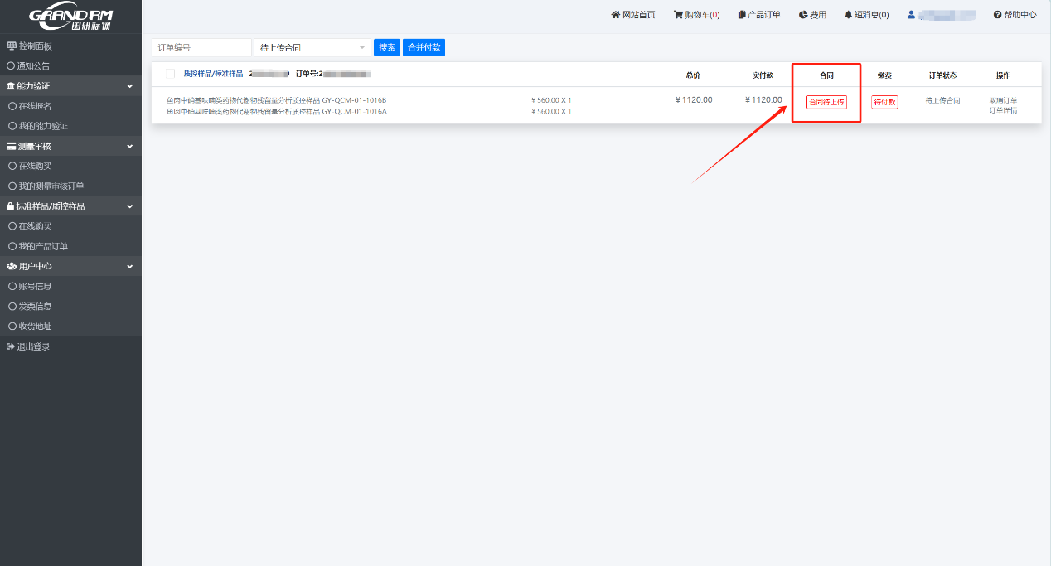Screen dimensions: 1051x566
Task: Click the bell icon for 短消息
Action: click(x=848, y=15)
